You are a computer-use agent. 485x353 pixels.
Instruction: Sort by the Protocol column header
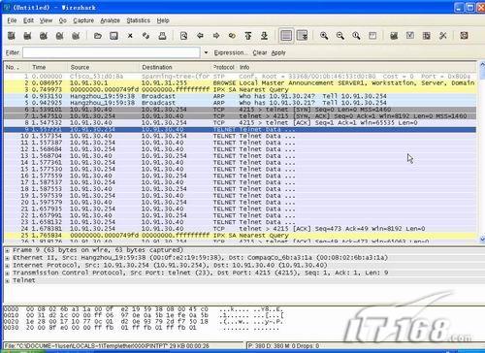(x=224, y=67)
